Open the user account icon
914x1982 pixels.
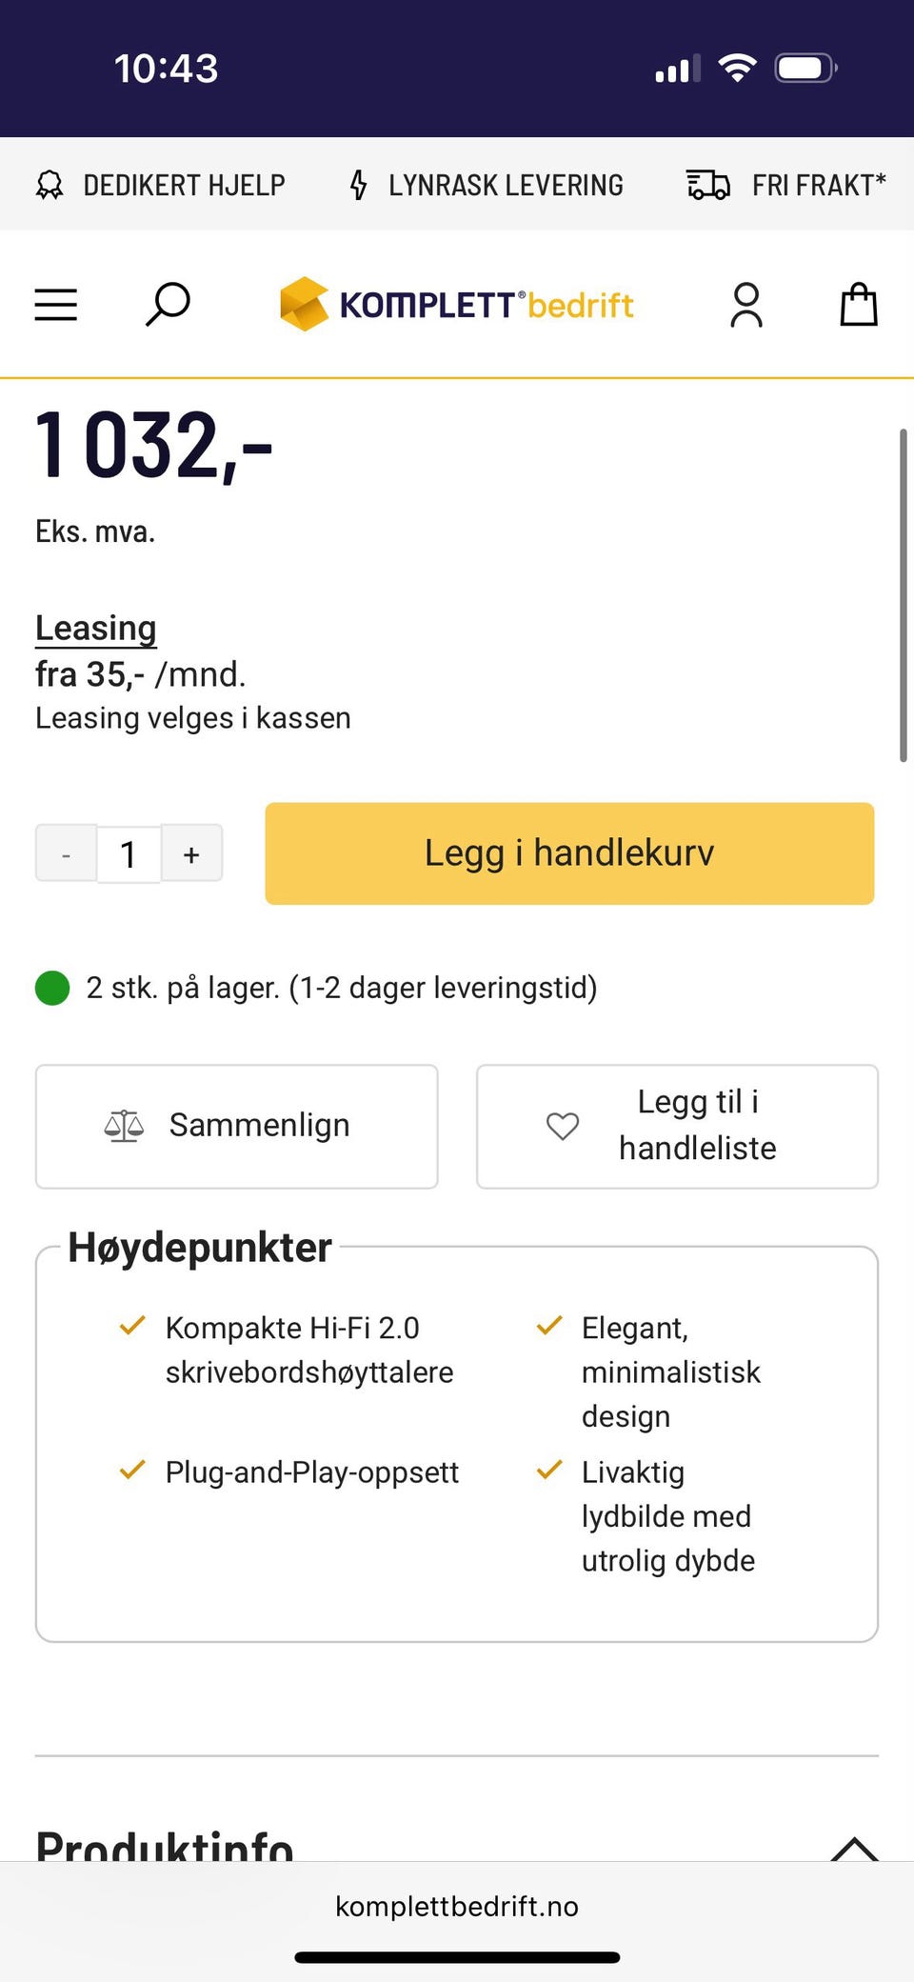pos(746,305)
